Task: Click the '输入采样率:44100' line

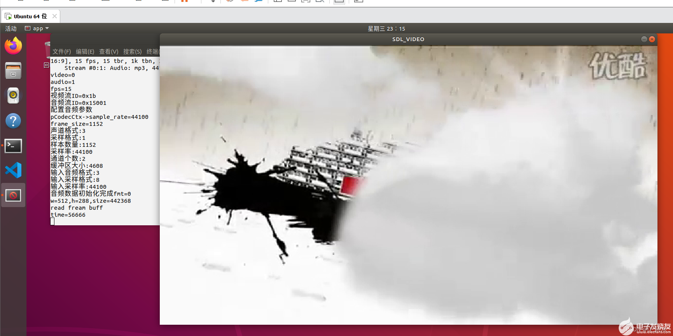Action: click(79, 187)
